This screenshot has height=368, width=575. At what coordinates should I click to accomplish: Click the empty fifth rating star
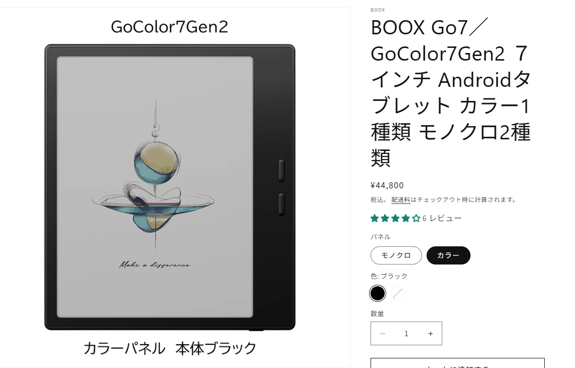pyautogui.click(x=416, y=219)
